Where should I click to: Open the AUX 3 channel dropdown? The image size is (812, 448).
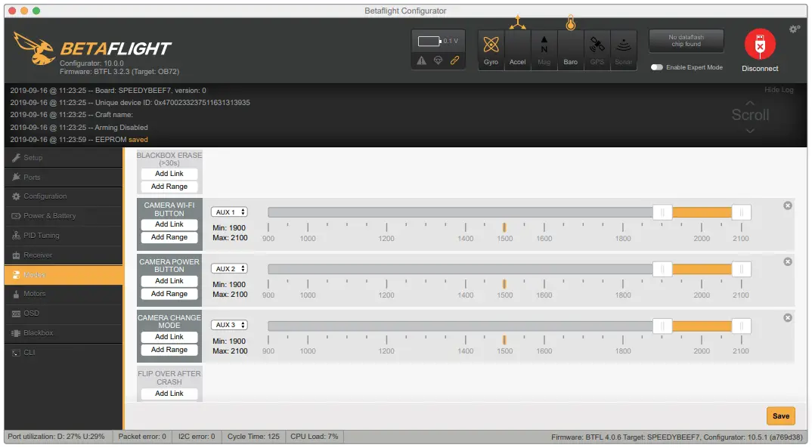coord(228,324)
